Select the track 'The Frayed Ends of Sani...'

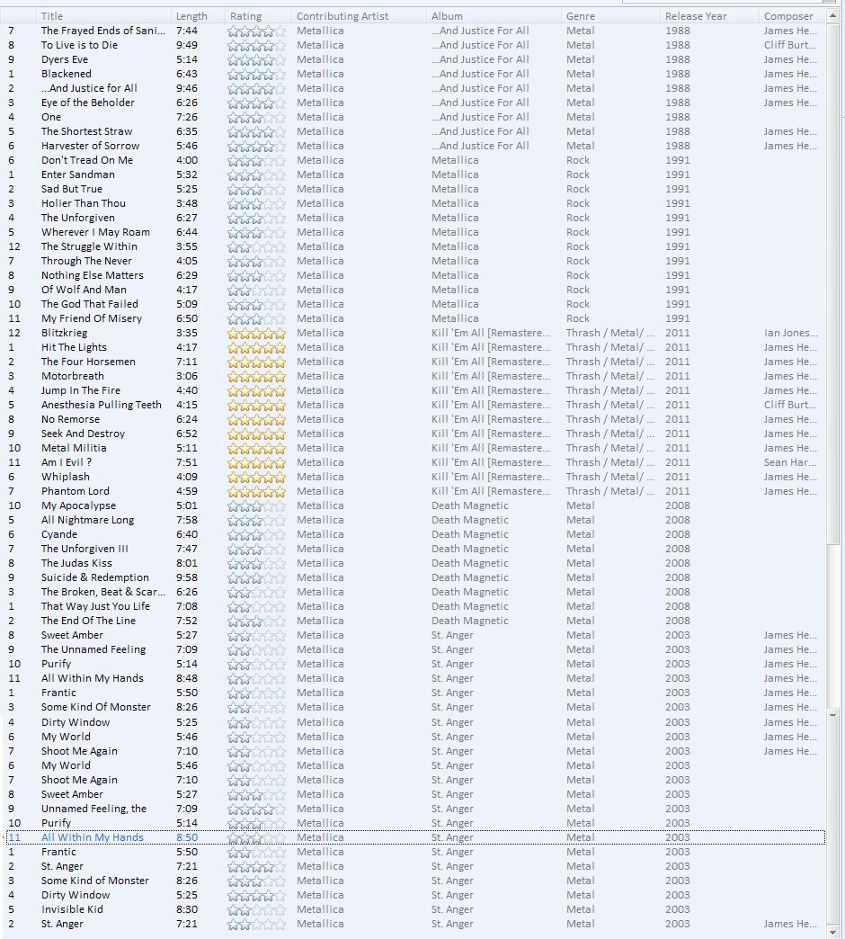(103, 31)
